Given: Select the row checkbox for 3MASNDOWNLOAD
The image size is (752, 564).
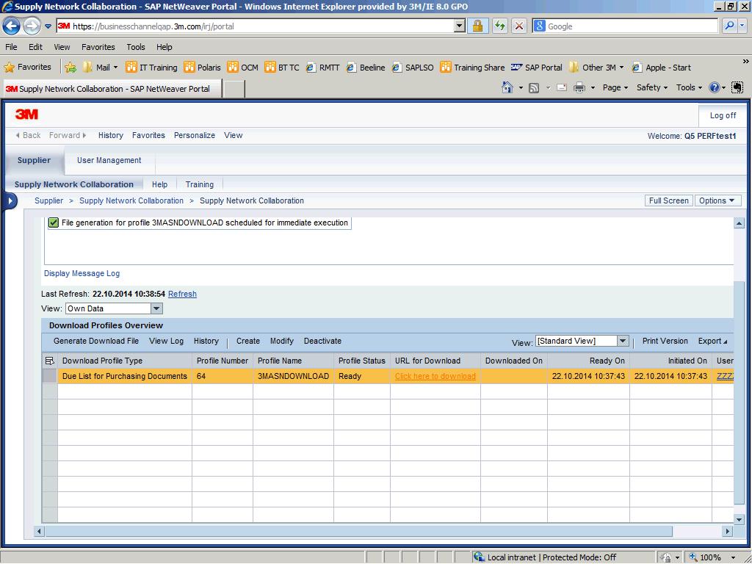Looking at the screenshot, I should point(50,376).
